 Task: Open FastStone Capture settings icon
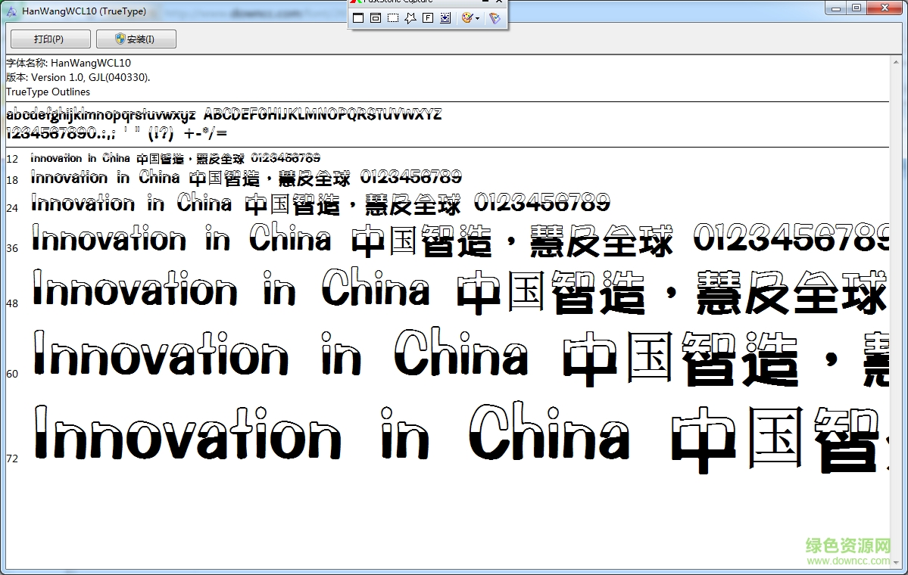[495, 18]
